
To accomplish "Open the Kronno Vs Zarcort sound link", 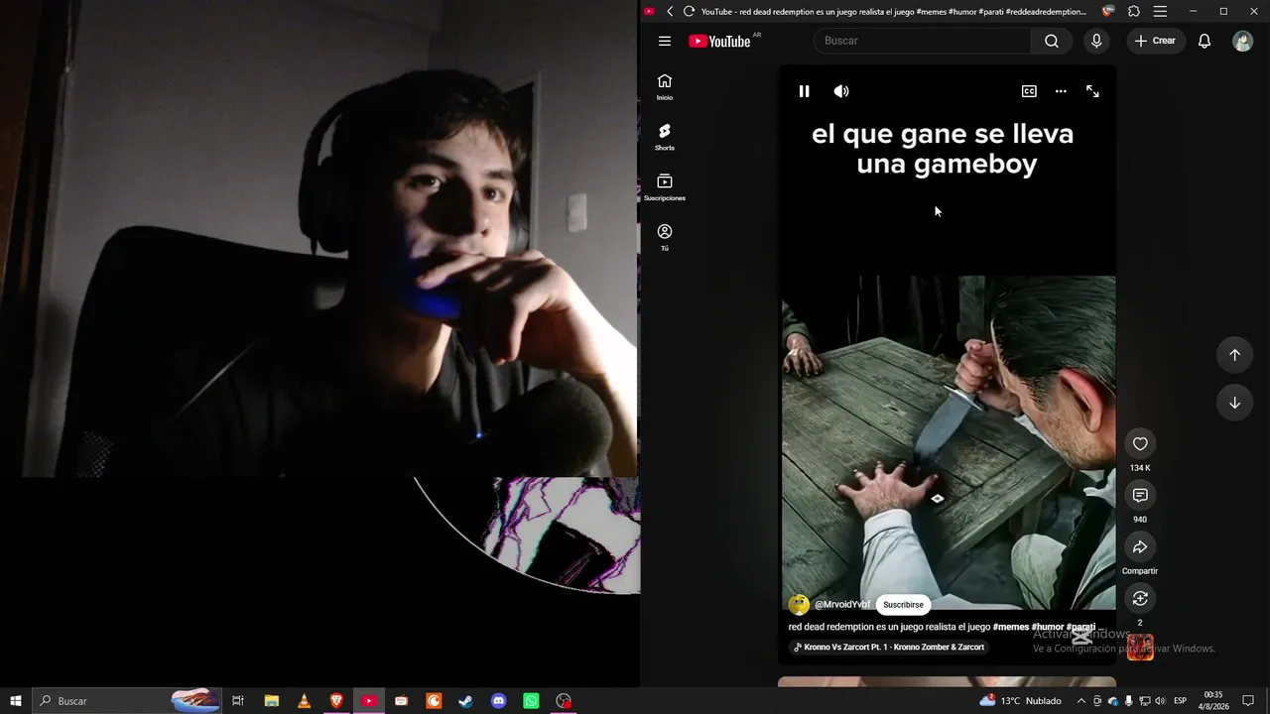I will tap(889, 648).
